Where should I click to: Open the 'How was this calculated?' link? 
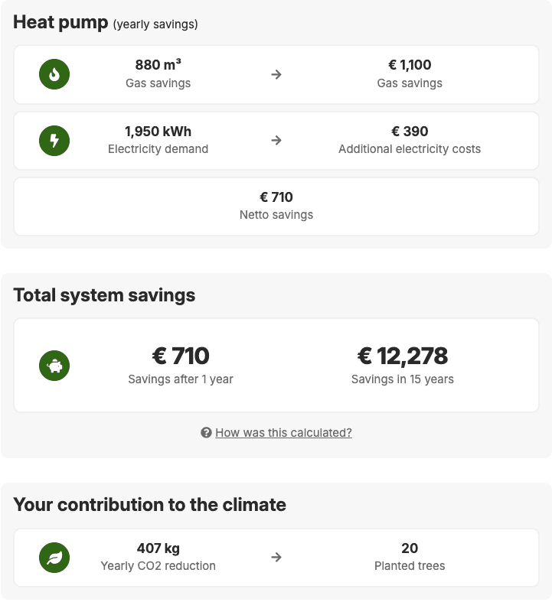(283, 433)
